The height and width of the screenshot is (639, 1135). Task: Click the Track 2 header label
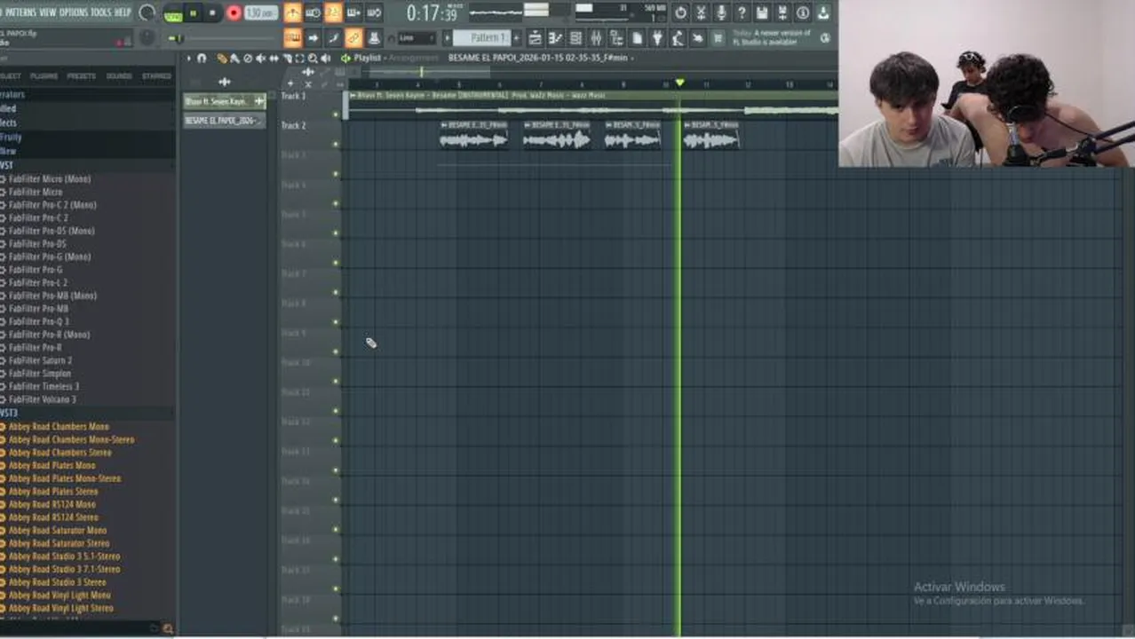(x=293, y=125)
